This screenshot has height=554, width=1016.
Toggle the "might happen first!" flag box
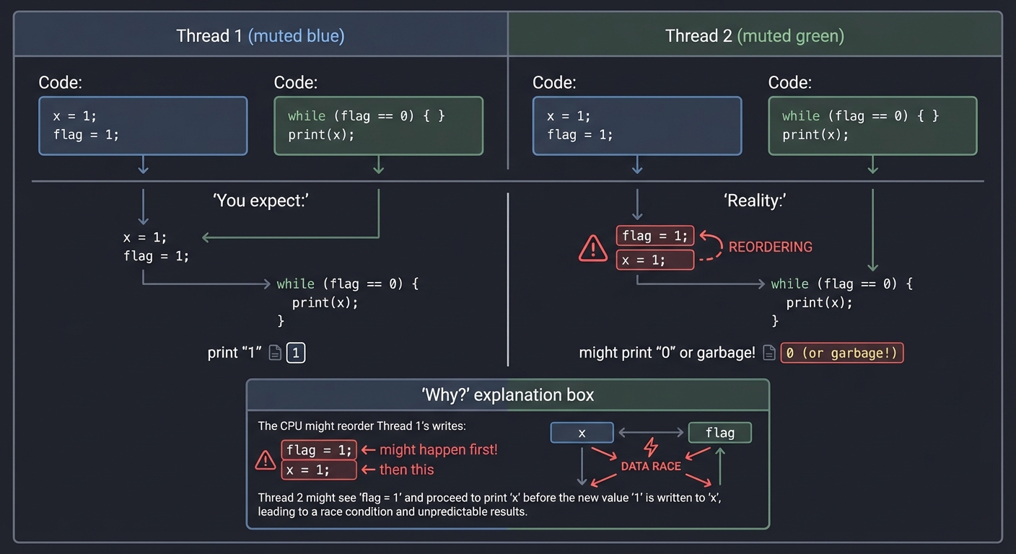coord(318,449)
